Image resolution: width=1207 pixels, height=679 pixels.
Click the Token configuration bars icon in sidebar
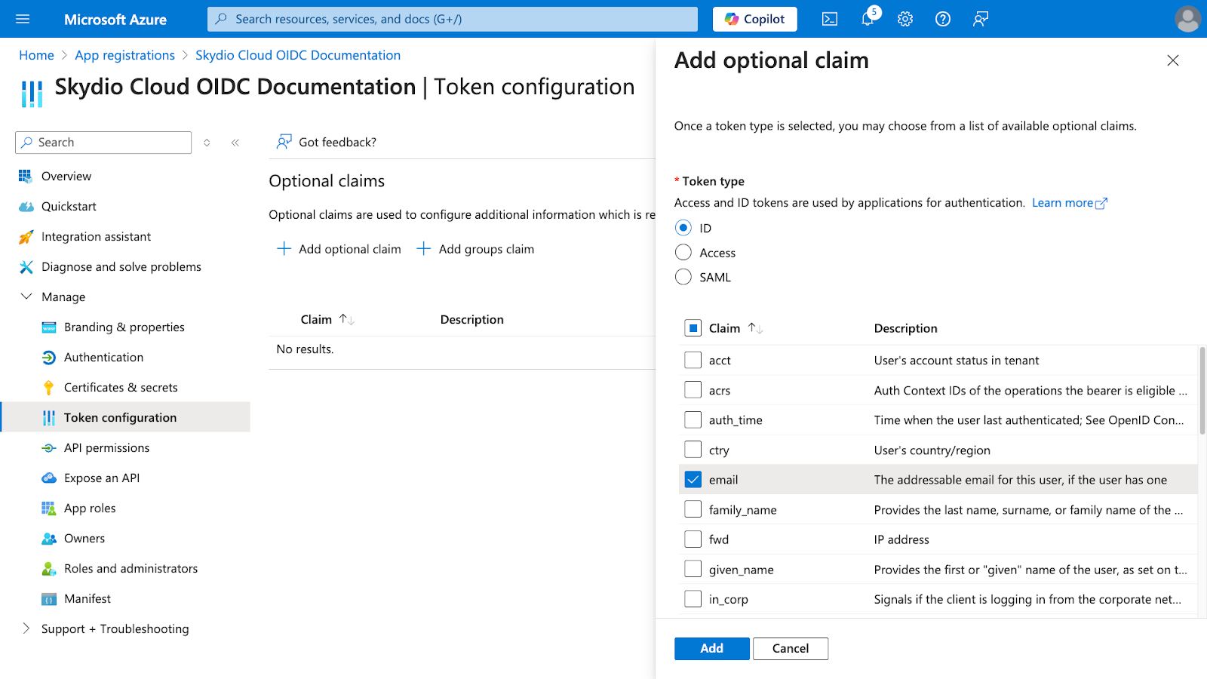click(x=49, y=418)
